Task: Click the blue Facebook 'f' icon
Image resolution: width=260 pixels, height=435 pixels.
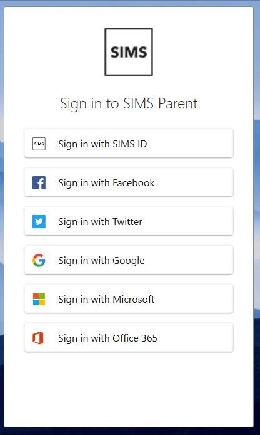Action: [39, 183]
